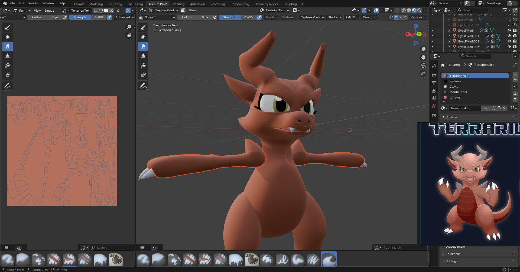Click the pan hand icon in 3D viewport
520x272 pixels.
(x=423, y=57)
